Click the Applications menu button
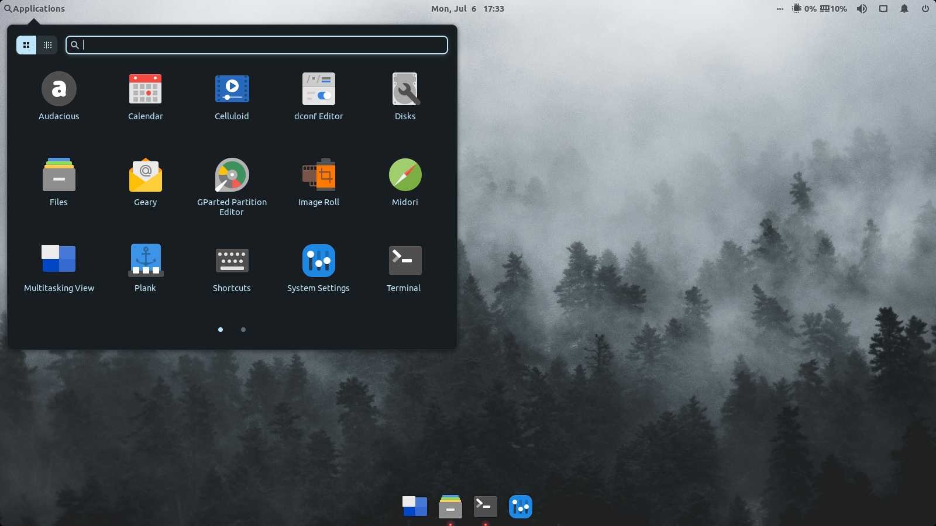Screen dimensions: 936x526 (35, 9)
